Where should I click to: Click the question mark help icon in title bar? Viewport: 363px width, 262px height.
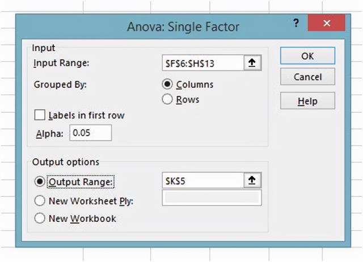(296, 24)
